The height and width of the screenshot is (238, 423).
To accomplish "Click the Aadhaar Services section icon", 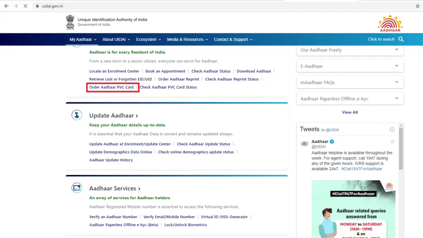I will [77, 188].
